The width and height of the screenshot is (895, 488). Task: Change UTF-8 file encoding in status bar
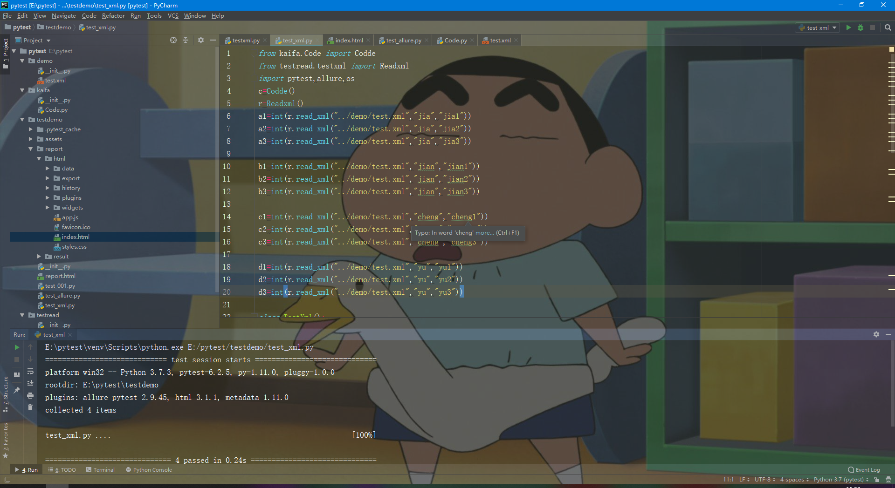click(764, 480)
